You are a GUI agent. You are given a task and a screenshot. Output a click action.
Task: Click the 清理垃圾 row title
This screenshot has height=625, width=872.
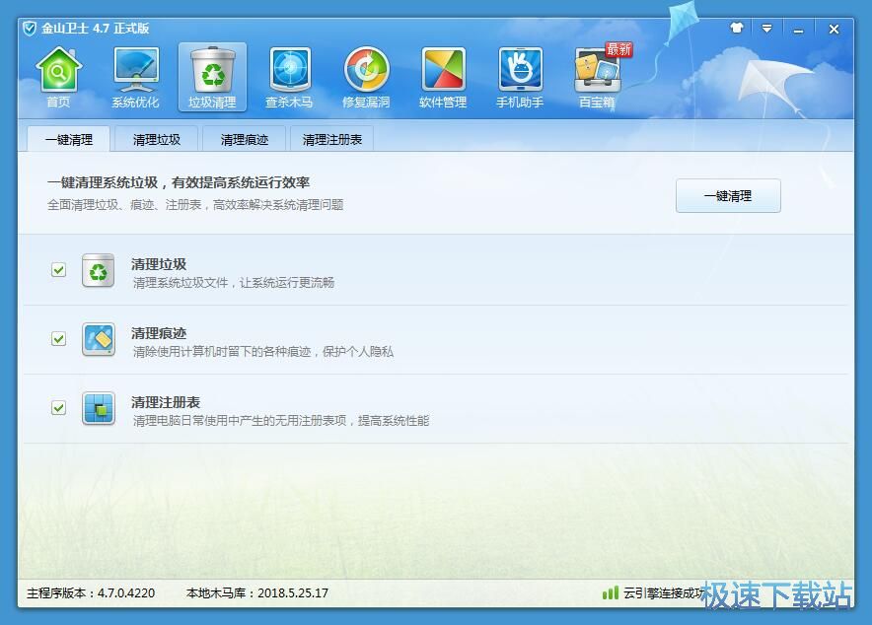159,264
